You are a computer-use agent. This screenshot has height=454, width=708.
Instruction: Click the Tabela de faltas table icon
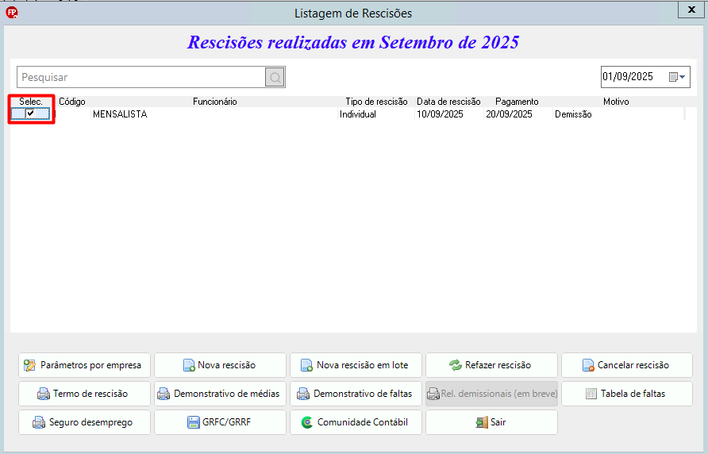591,394
